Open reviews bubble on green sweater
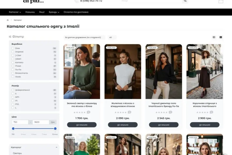Screen dimensions: 232x155 [x=88, y=112]
